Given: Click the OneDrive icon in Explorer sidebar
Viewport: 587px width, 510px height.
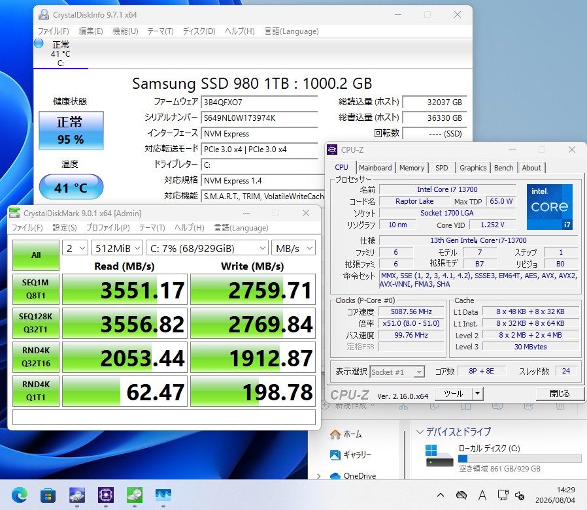Looking at the screenshot, I should [x=335, y=476].
